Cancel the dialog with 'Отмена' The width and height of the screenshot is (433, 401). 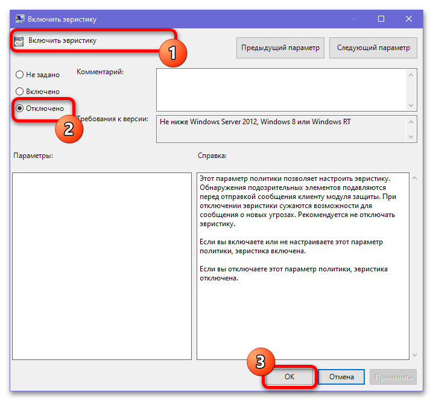point(341,377)
